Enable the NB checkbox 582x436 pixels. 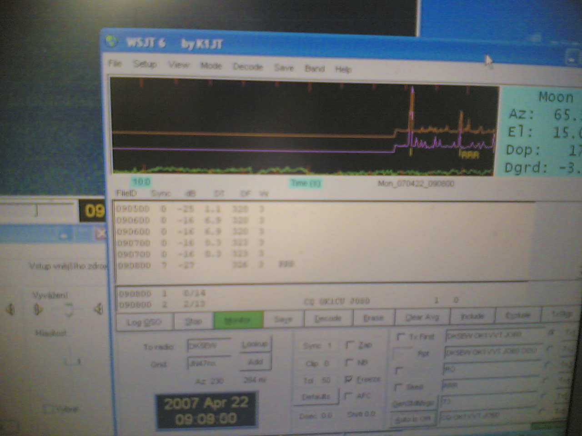[x=349, y=362]
